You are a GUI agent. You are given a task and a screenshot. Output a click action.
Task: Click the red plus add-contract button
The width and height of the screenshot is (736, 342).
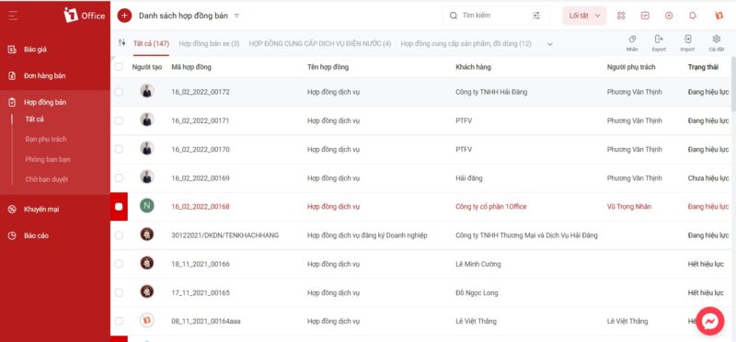[124, 16]
